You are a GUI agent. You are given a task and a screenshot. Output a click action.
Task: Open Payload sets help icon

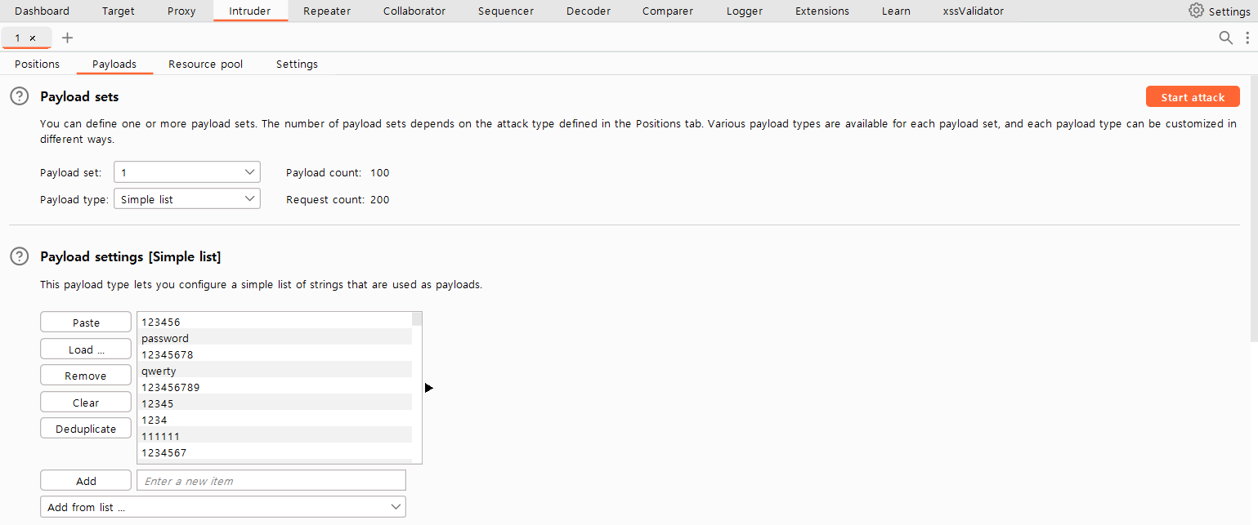[x=19, y=96]
